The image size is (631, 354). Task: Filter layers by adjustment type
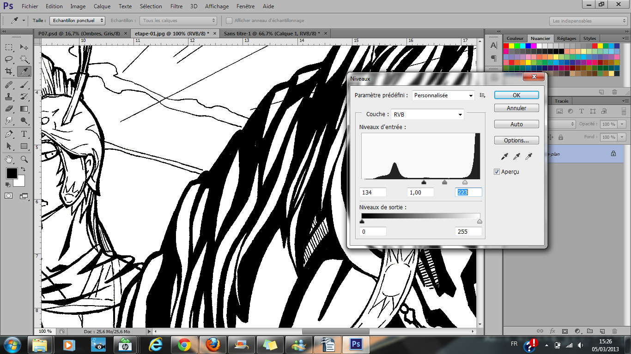pos(570,111)
